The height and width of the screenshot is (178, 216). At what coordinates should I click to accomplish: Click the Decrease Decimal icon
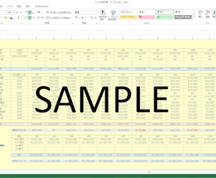tap(95, 18)
